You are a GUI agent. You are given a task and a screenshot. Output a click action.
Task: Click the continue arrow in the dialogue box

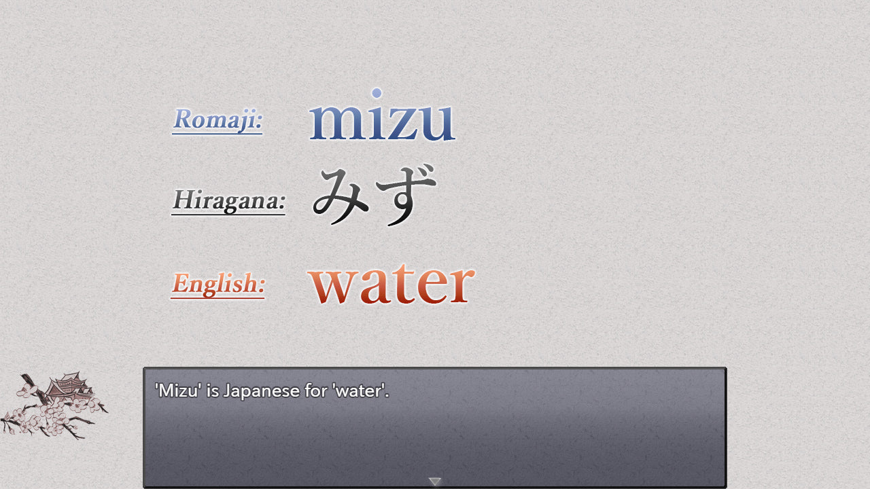[435, 482]
